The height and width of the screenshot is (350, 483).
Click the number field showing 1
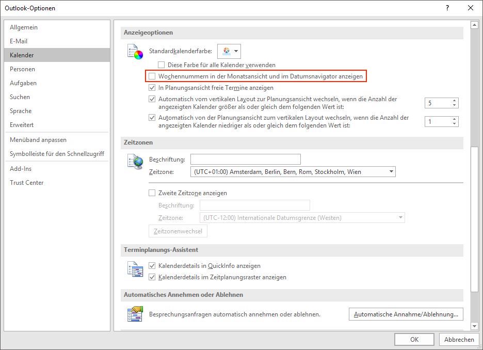pos(438,121)
